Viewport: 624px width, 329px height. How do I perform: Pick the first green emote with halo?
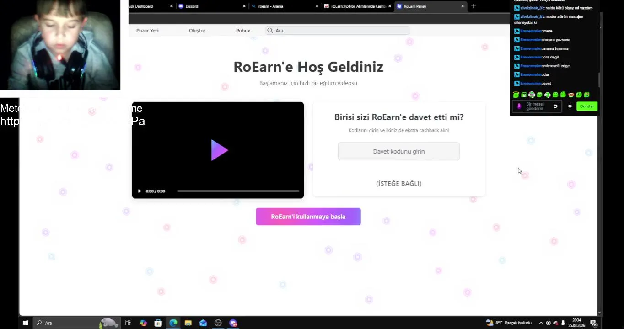click(516, 95)
